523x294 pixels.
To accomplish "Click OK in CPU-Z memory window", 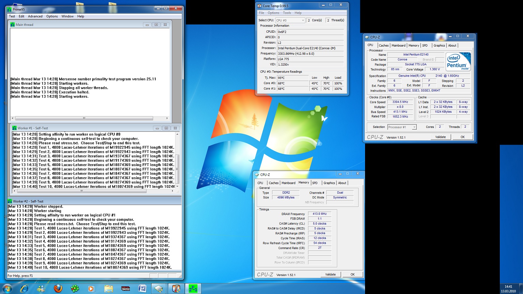I will (x=352, y=274).
